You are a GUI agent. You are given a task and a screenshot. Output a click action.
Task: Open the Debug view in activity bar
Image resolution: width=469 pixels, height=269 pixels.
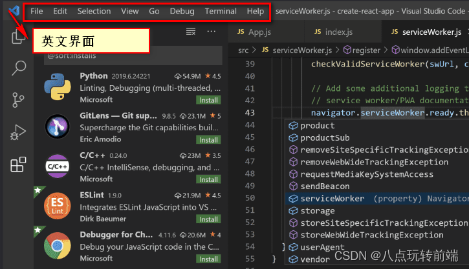pyautogui.click(x=18, y=132)
